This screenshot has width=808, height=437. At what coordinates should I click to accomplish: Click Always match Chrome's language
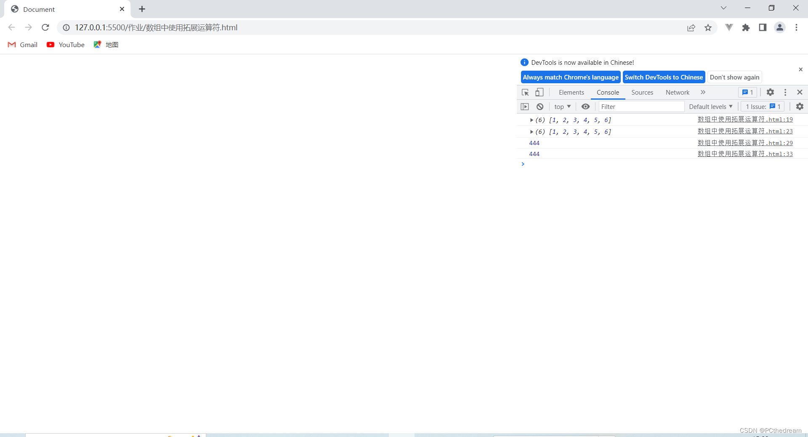pyautogui.click(x=571, y=77)
